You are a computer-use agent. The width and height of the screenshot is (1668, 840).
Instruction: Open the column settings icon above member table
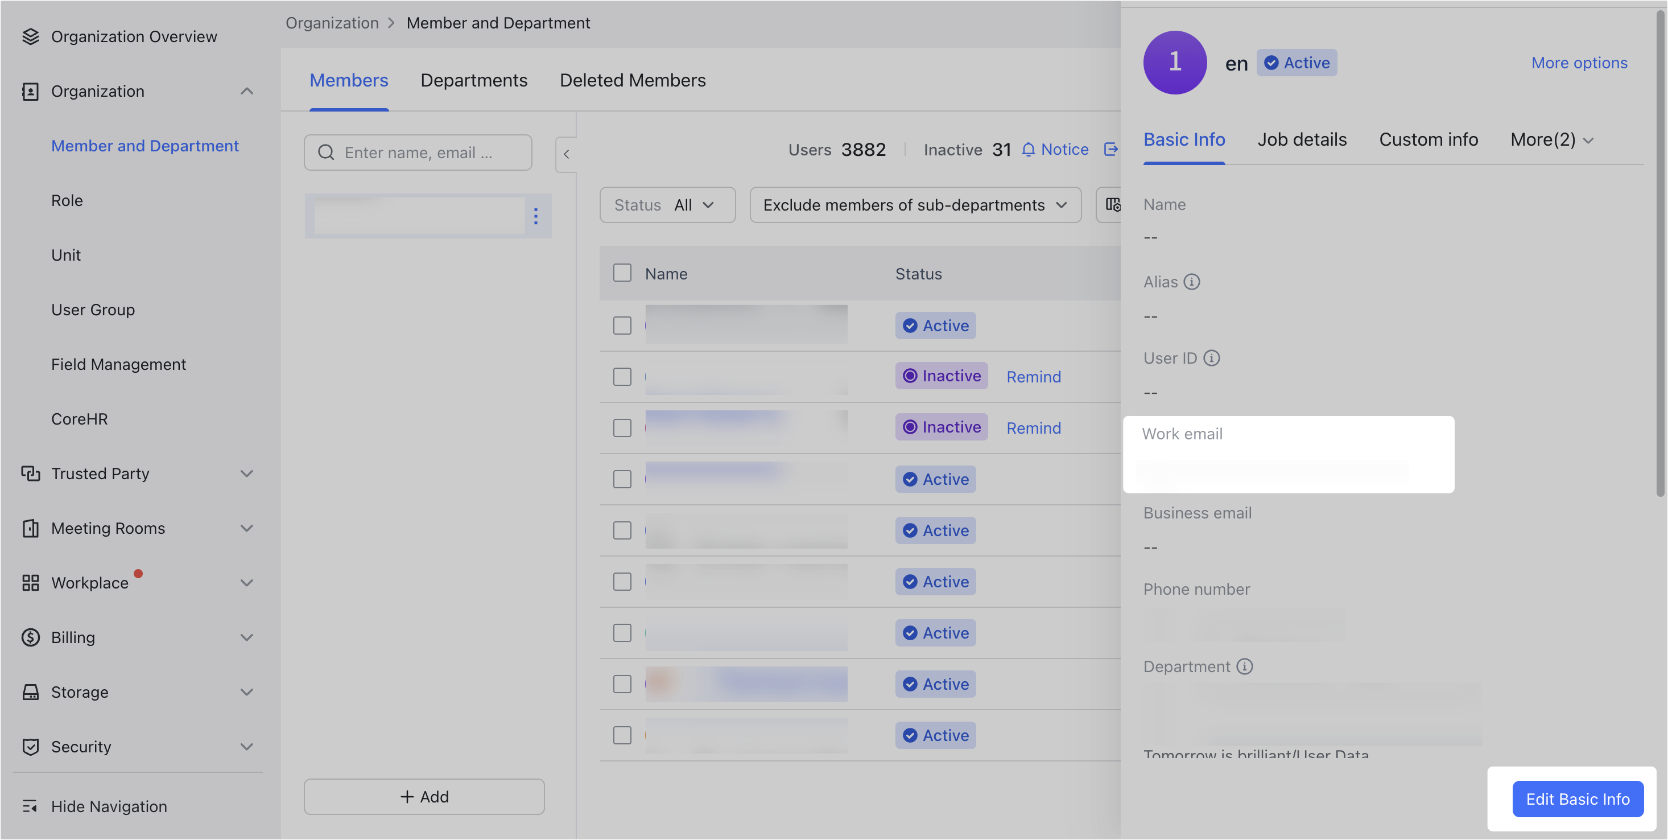(1114, 205)
